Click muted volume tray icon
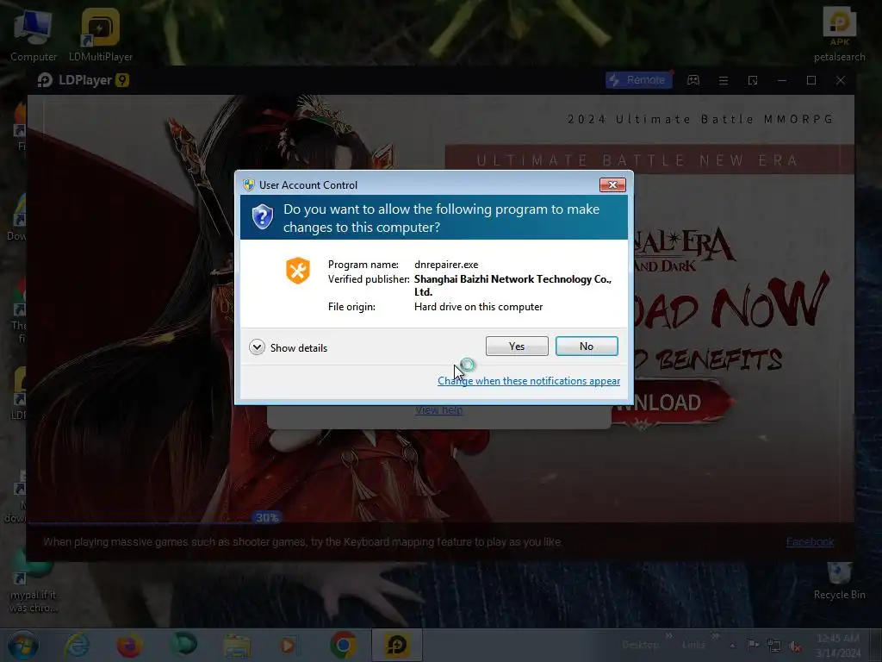This screenshot has width=882, height=662. coord(795,646)
